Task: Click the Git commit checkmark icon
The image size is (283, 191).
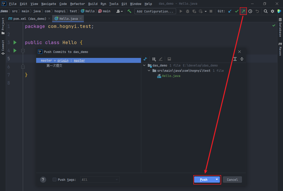Action: coord(237,11)
